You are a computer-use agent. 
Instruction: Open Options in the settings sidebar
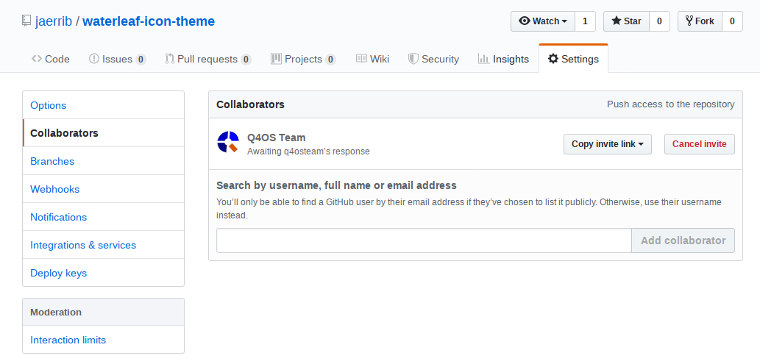click(103, 105)
